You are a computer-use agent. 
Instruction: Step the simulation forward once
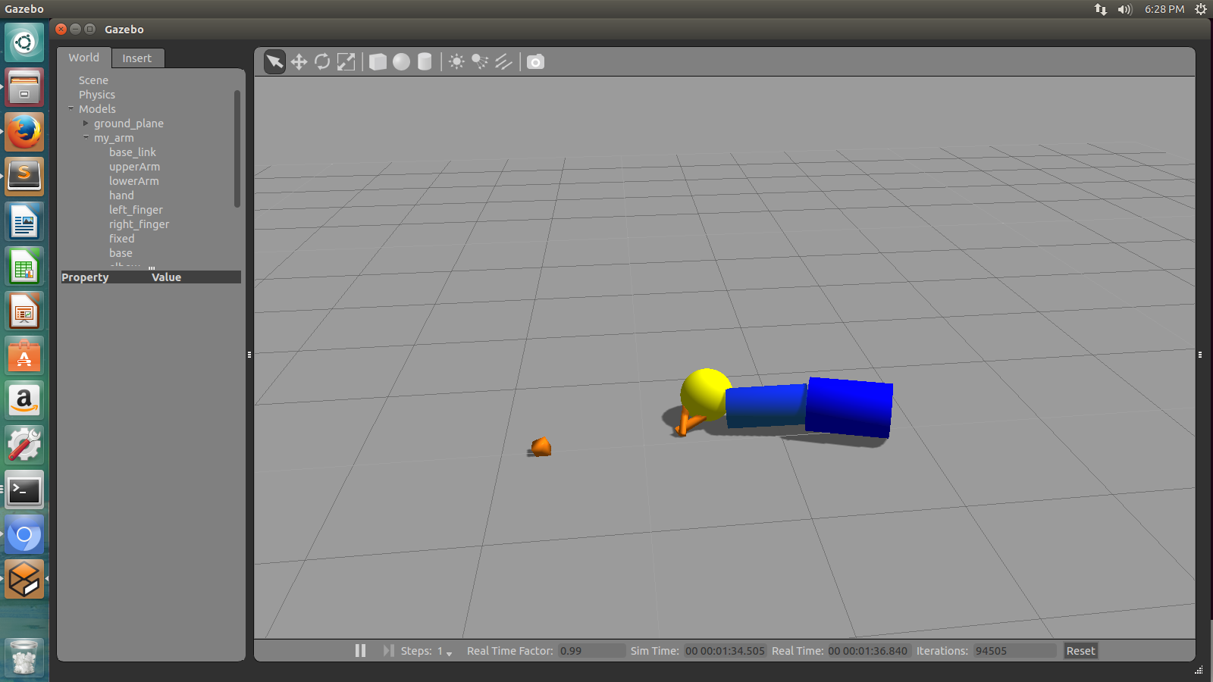[388, 651]
